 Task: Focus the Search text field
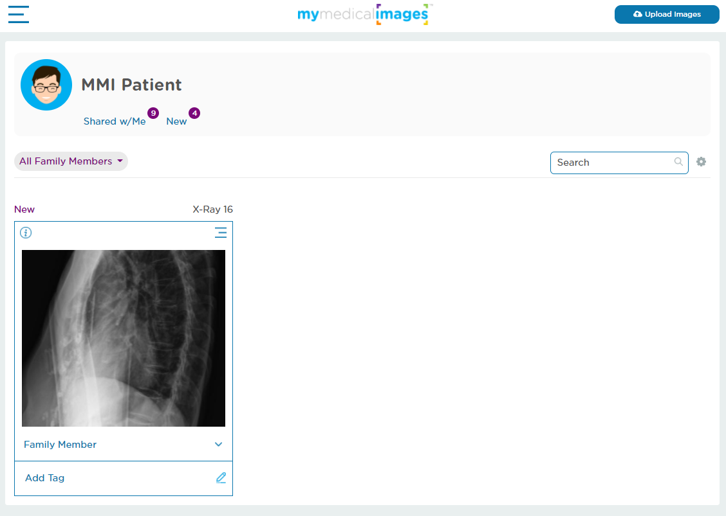(x=611, y=163)
